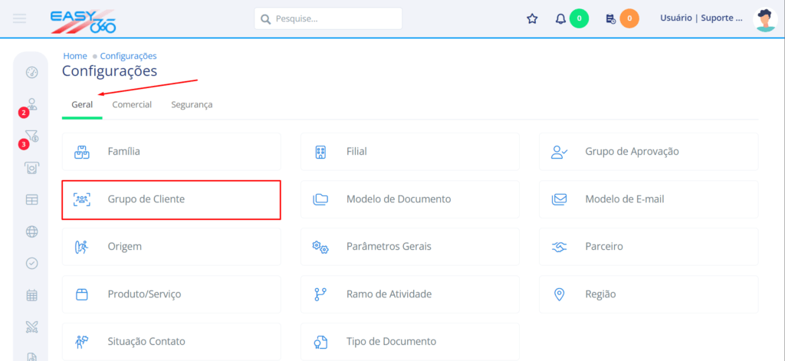Screen dimensions: 785x361
Task: Click the user avatar picture
Action: (766, 19)
